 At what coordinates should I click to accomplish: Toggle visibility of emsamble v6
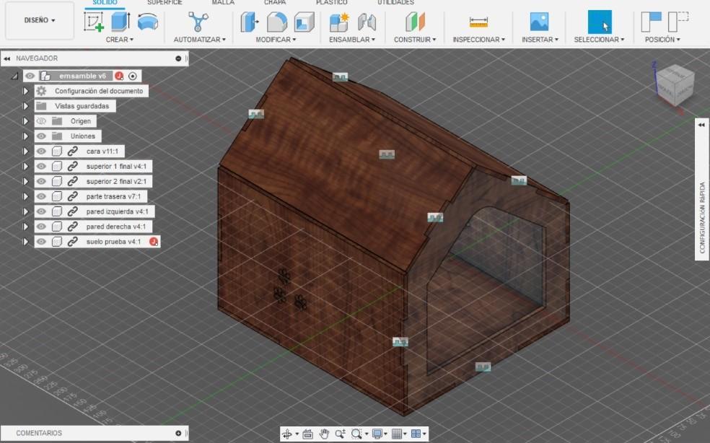click(x=30, y=76)
